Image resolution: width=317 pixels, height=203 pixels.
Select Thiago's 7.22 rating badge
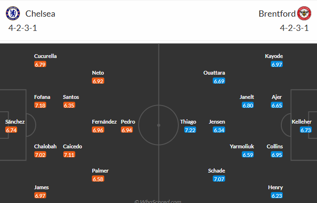click(x=190, y=130)
